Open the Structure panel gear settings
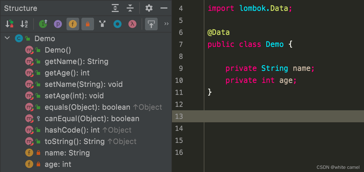The width and height of the screenshot is (364, 172). click(149, 8)
